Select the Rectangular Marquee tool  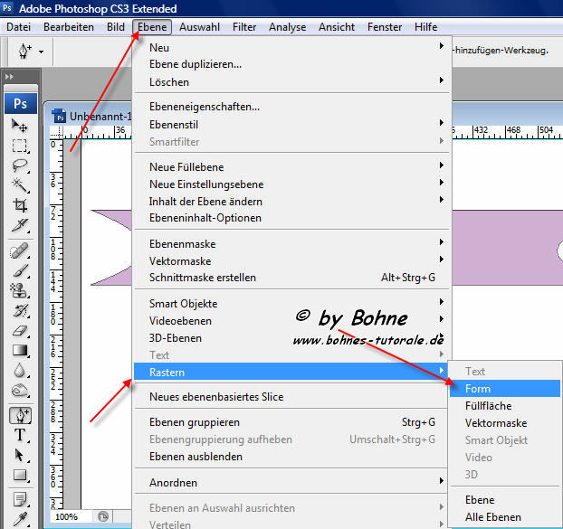pyautogui.click(x=20, y=146)
